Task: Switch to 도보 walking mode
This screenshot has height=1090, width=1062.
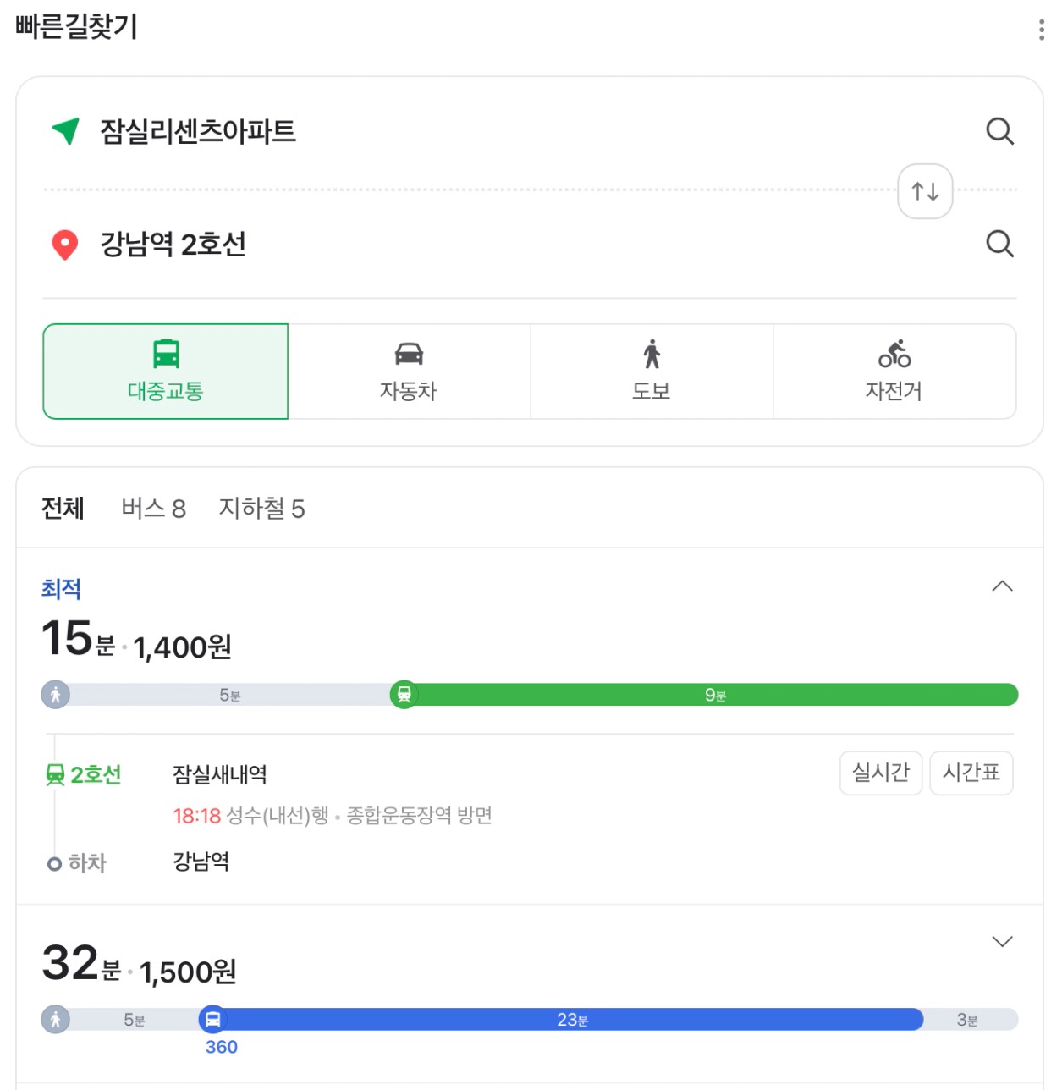Action: click(x=652, y=372)
